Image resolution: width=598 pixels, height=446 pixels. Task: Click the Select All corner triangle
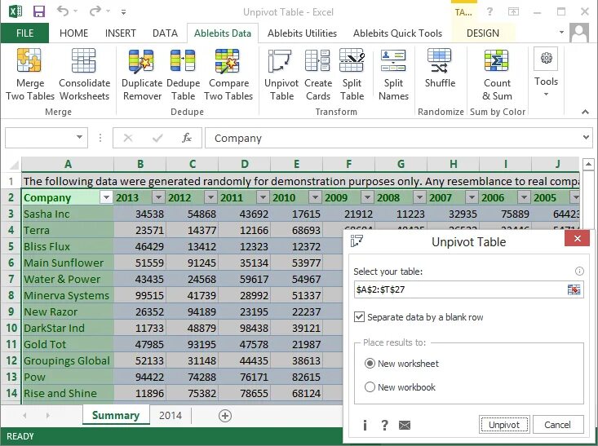pos(14,165)
